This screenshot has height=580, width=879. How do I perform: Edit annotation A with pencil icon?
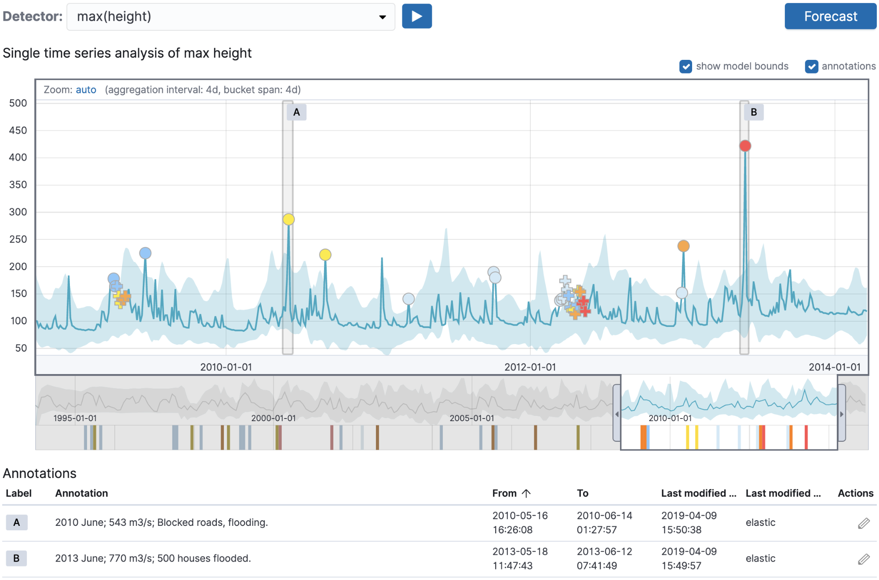click(x=864, y=523)
